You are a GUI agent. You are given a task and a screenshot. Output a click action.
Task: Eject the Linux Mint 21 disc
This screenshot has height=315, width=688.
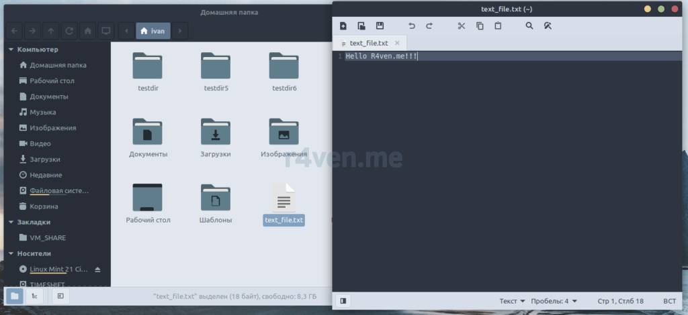97,269
